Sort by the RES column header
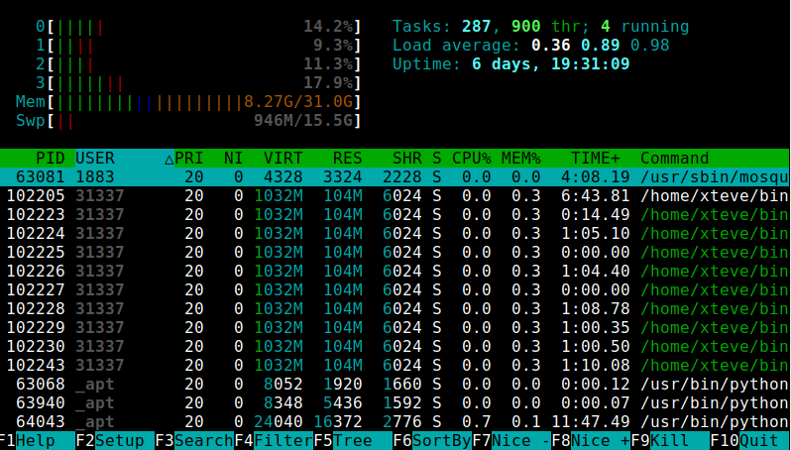This screenshot has width=791, height=450. (347, 159)
